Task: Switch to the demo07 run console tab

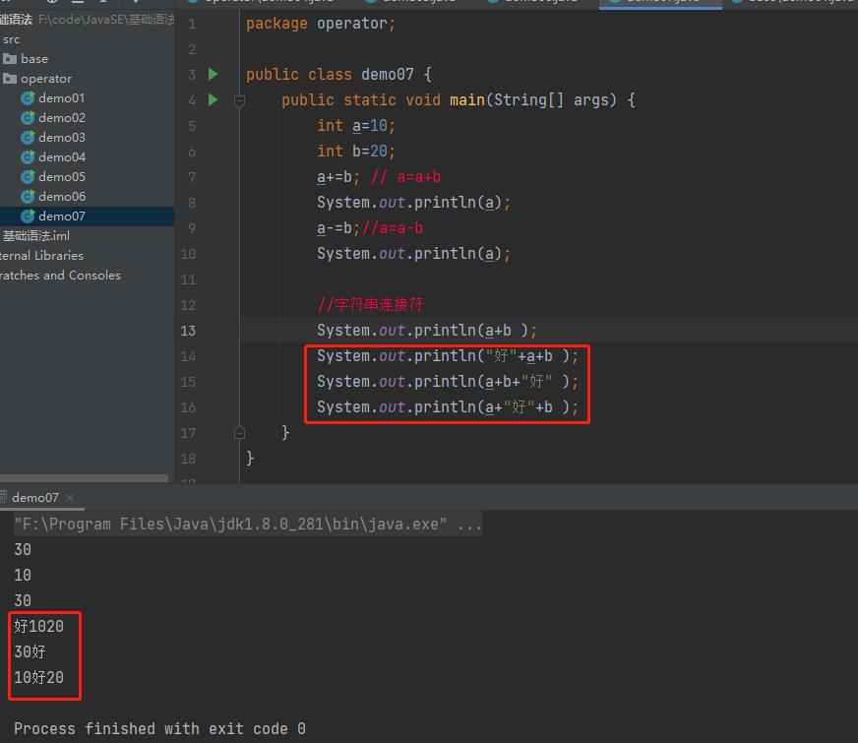Action: (35, 497)
